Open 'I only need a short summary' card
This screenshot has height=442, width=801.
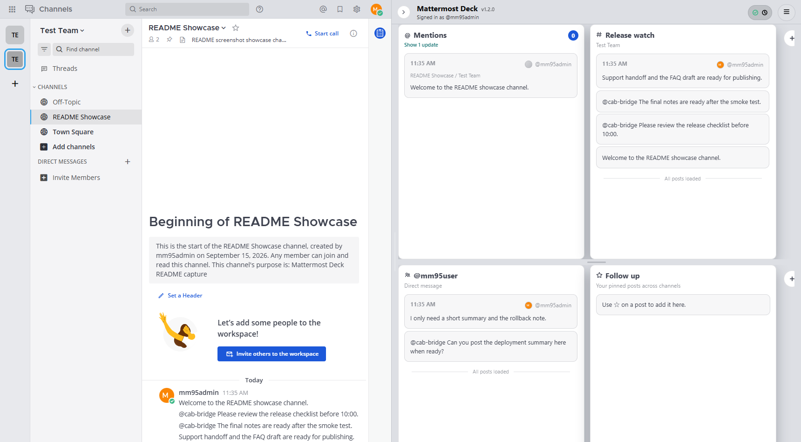point(491,311)
